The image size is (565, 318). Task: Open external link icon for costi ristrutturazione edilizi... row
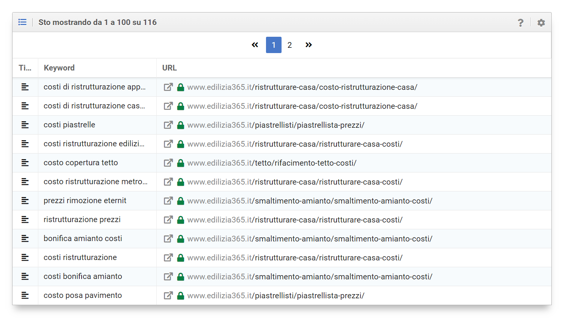click(x=168, y=144)
